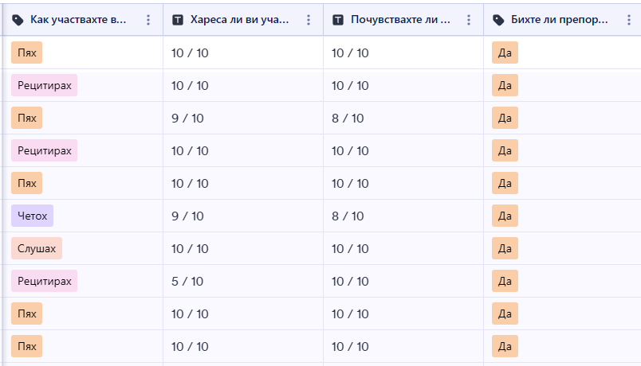Screen dimensions: 641x366
Task: Click the 'Хареса ли ви уча...' column title
Action: click(239, 20)
